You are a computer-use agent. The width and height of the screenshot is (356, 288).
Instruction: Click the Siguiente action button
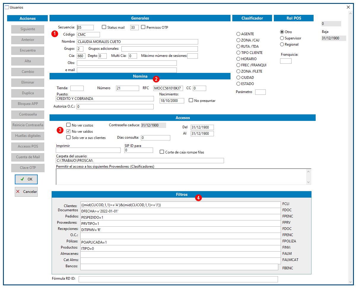pos(28,29)
